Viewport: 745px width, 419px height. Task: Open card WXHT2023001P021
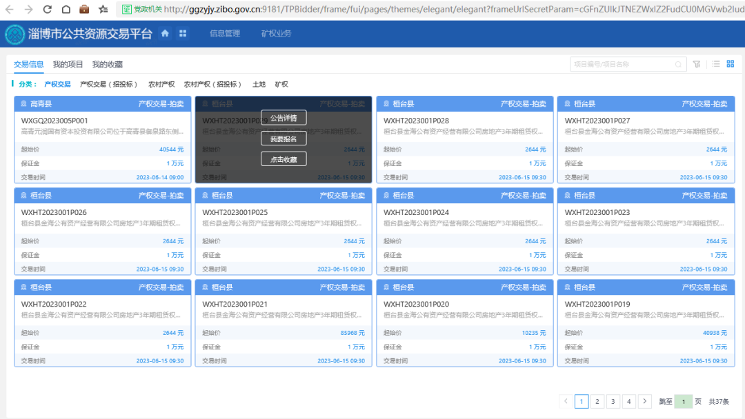[284, 323]
